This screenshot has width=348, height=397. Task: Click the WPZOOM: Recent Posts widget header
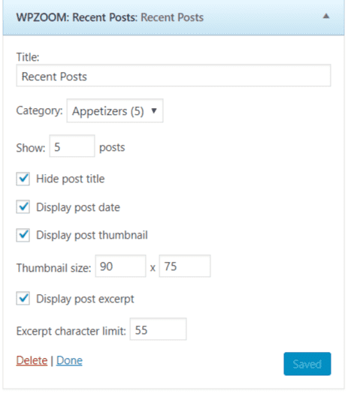(174, 17)
